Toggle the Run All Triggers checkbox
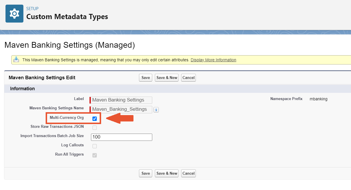The width and height of the screenshot is (351, 190). click(x=94, y=155)
